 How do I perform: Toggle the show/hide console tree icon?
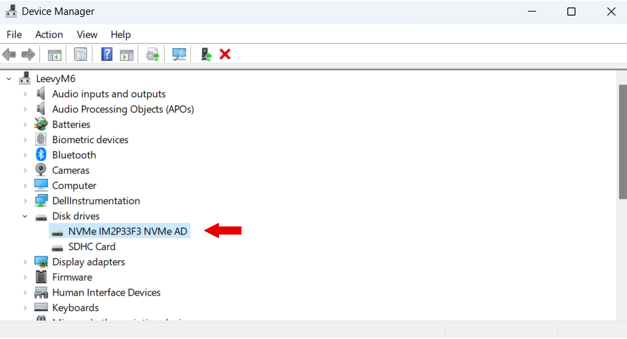click(x=54, y=55)
